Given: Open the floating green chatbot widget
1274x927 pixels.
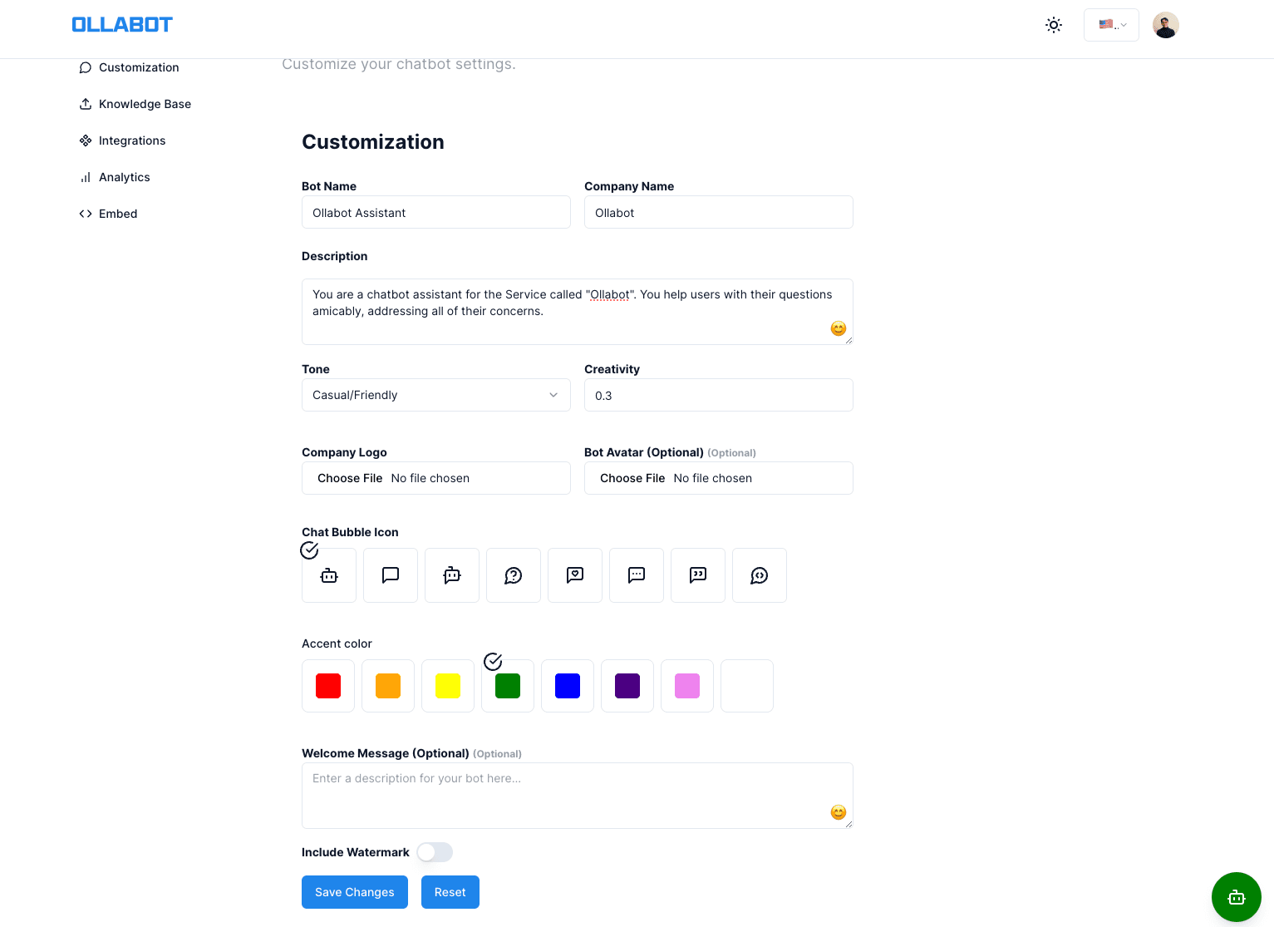Looking at the screenshot, I should click(1237, 897).
